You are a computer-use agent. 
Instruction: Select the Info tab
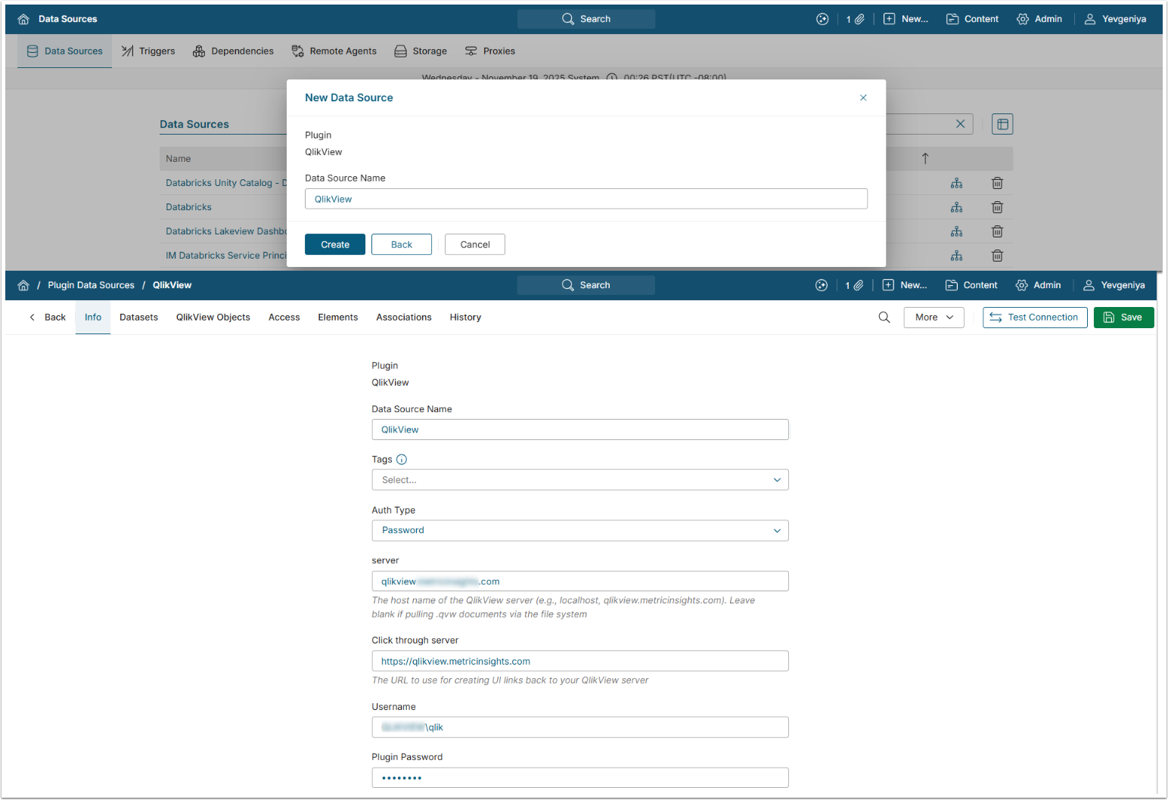click(x=93, y=318)
